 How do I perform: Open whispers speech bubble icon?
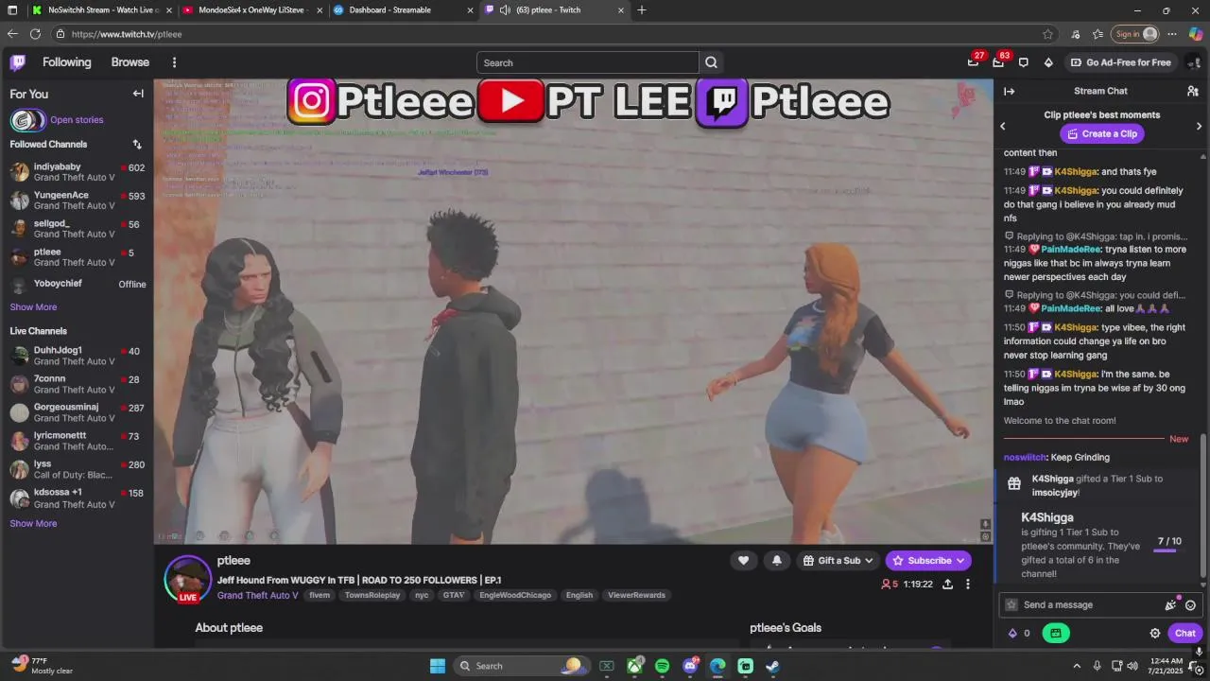point(1023,62)
